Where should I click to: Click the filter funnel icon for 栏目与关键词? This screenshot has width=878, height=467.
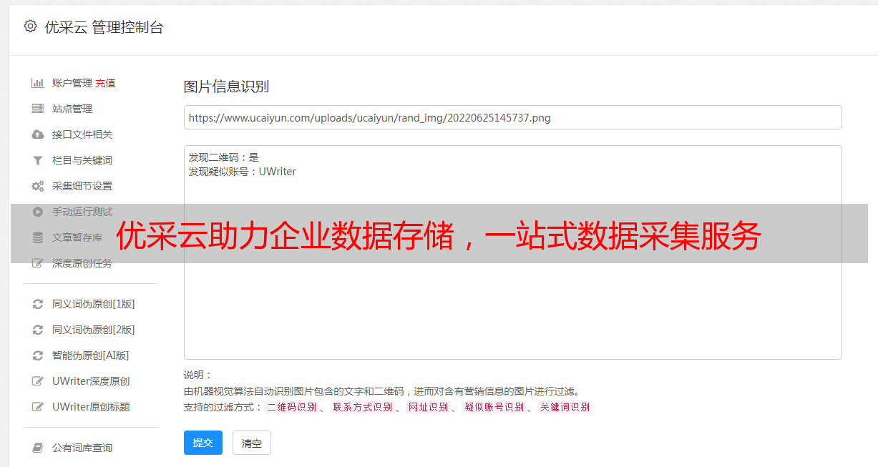click(38, 160)
